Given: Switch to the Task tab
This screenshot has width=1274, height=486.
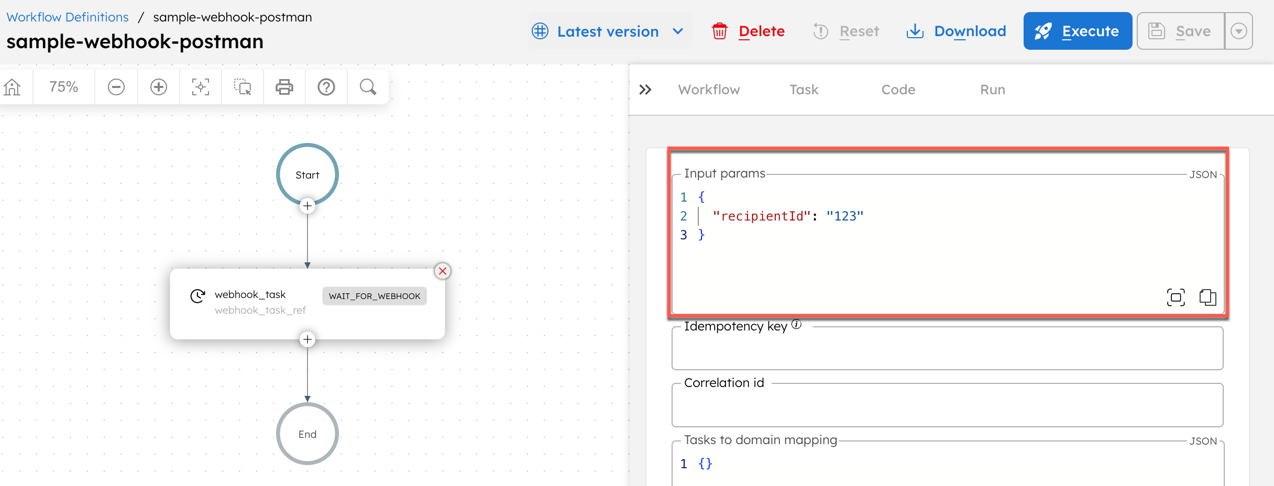Looking at the screenshot, I should pos(804,90).
